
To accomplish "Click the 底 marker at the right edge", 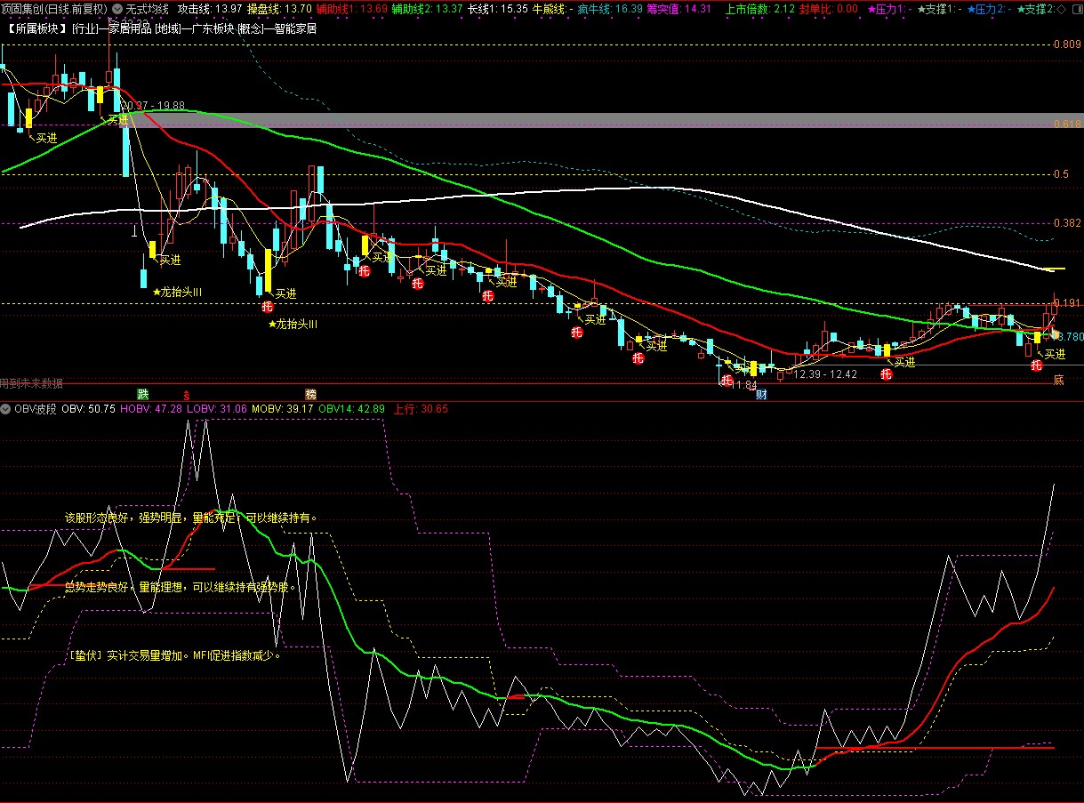I will [x=1058, y=381].
